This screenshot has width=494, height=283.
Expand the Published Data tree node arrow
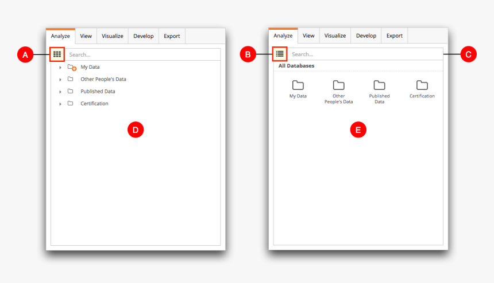[x=60, y=92]
